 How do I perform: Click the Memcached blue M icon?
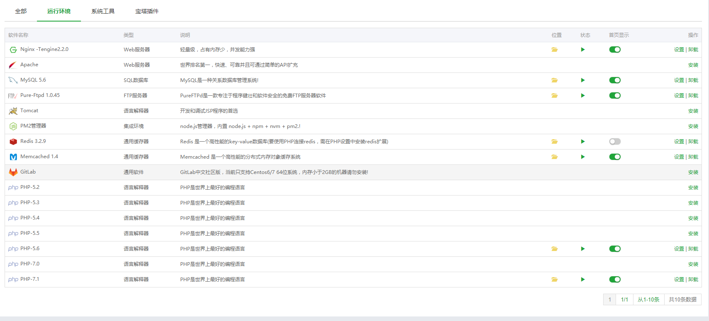click(x=13, y=157)
